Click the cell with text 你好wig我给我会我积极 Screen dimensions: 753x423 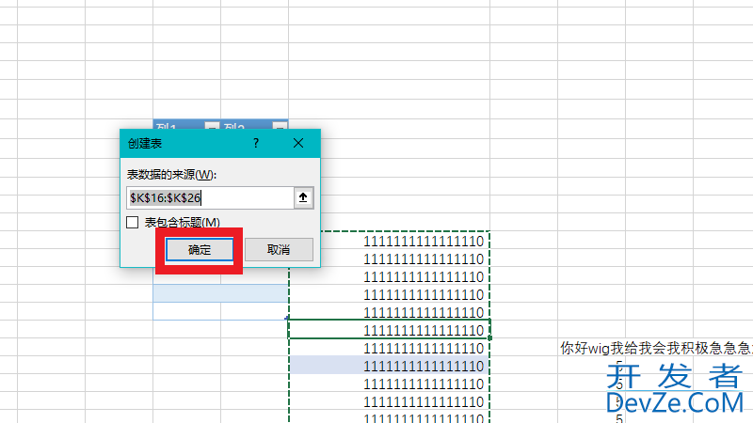pyautogui.click(x=656, y=348)
